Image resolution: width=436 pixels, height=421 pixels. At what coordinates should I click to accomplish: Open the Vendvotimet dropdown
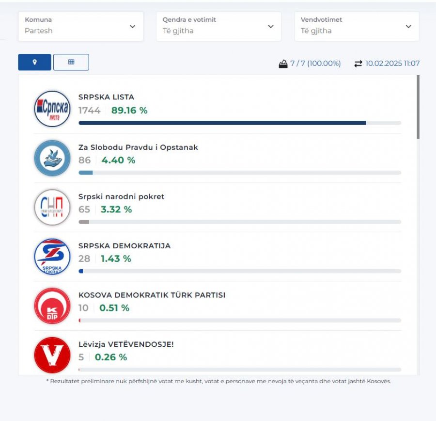pyautogui.click(x=357, y=27)
